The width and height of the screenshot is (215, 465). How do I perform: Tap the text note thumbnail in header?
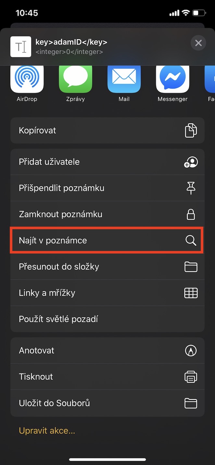pos(21,47)
